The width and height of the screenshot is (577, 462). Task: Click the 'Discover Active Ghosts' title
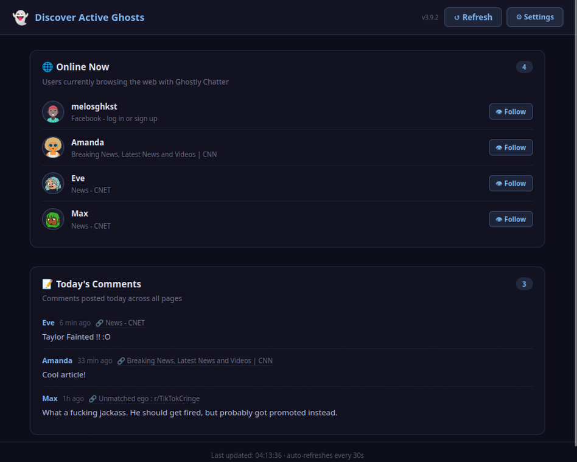click(89, 17)
